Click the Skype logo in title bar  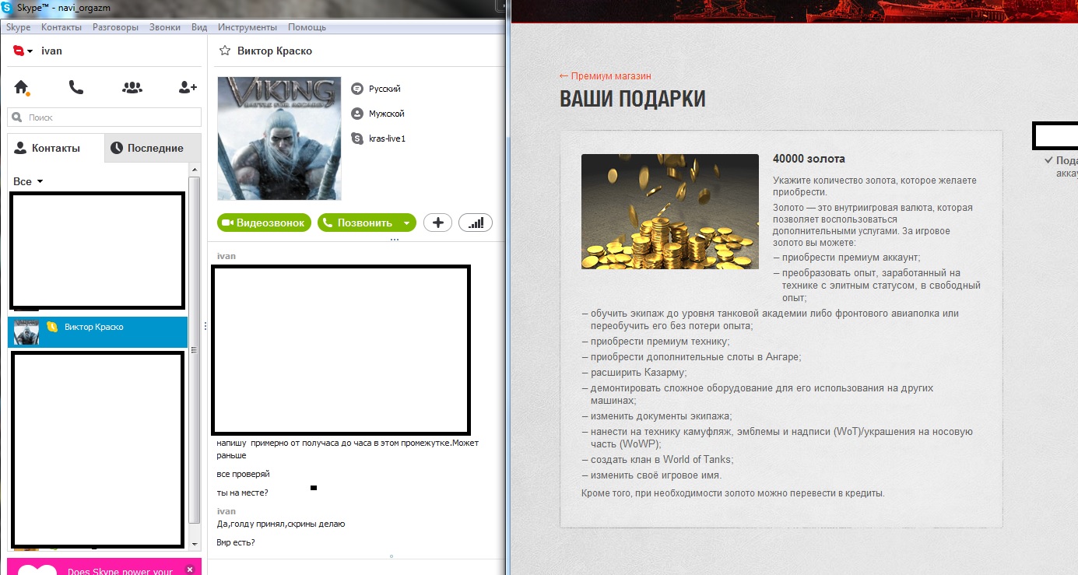point(8,7)
